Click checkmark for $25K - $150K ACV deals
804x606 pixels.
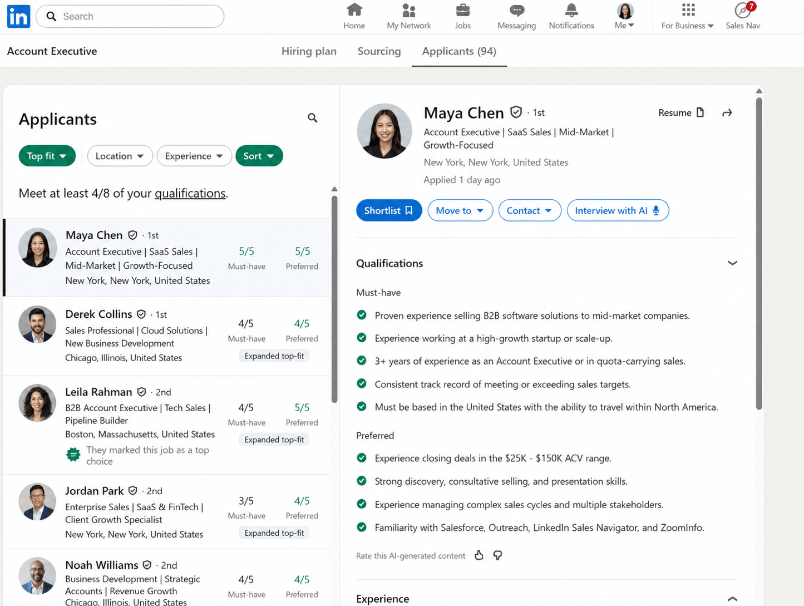362,458
